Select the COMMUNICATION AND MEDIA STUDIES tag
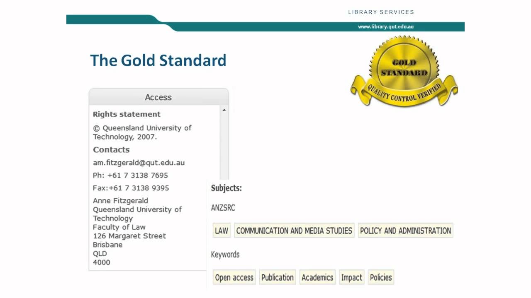Screen dimensions: 531x298 (x=294, y=231)
